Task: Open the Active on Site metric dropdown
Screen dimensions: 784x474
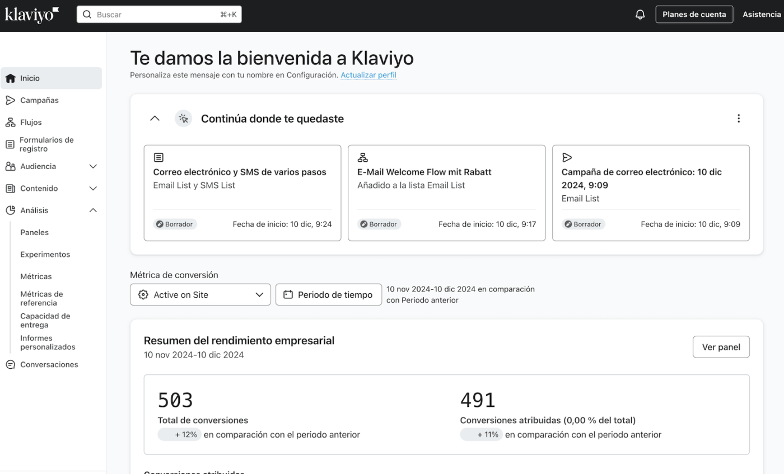Action: coord(200,295)
